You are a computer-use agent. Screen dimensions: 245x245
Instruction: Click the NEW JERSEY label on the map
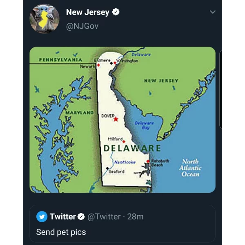pyautogui.click(x=161, y=80)
